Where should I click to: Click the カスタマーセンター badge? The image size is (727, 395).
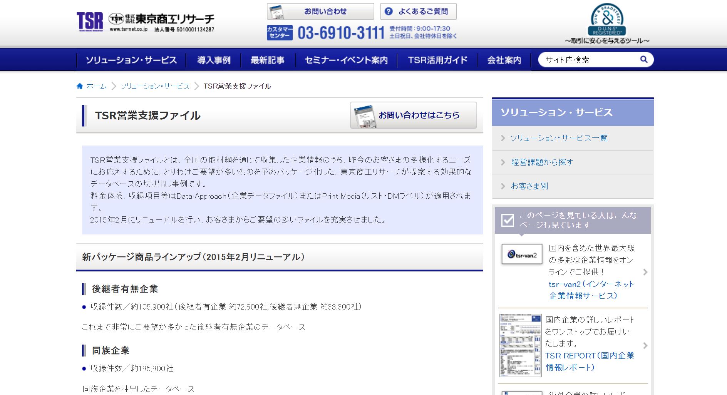pyautogui.click(x=280, y=33)
